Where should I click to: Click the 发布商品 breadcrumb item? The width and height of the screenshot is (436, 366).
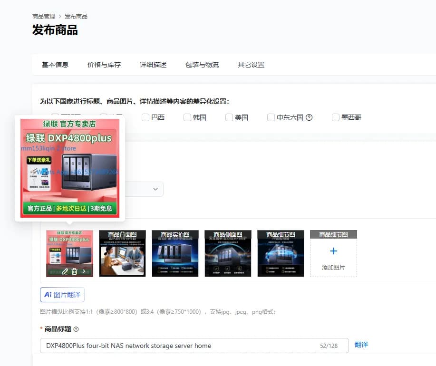[76, 16]
